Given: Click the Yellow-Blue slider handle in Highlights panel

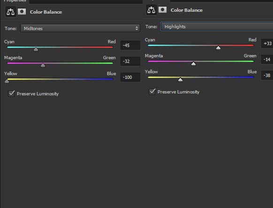Looking at the screenshot, I should (181, 79).
